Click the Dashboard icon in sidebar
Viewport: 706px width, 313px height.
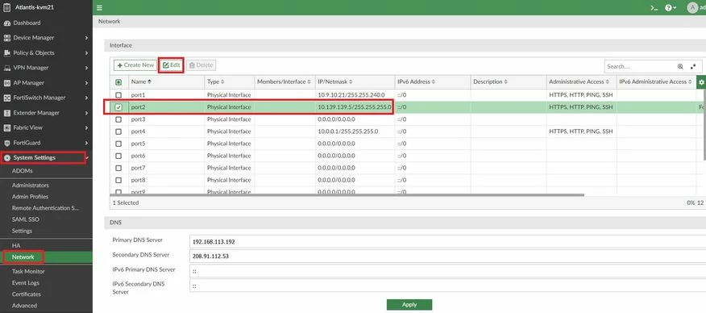6,23
